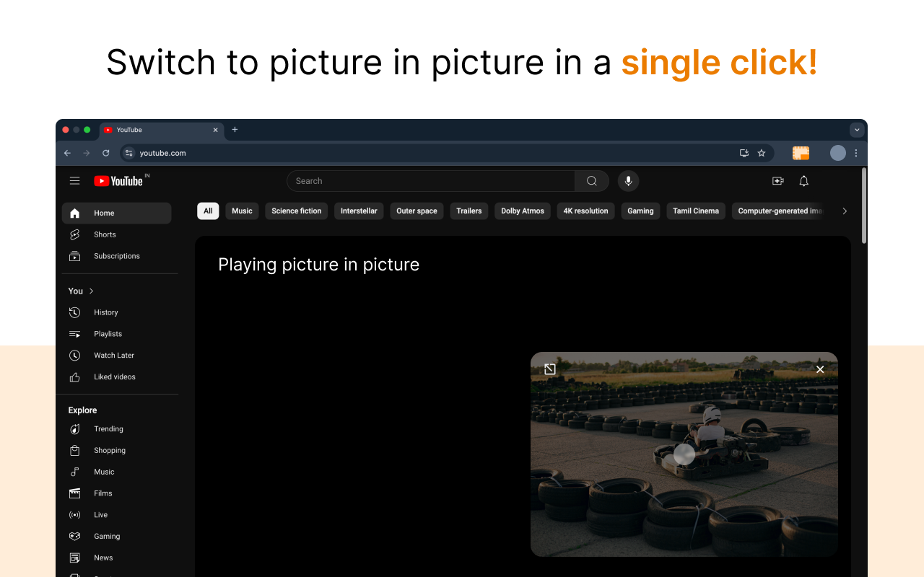
Task: Click the back-to-tab icon on PiP window
Action: pyautogui.click(x=549, y=369)
